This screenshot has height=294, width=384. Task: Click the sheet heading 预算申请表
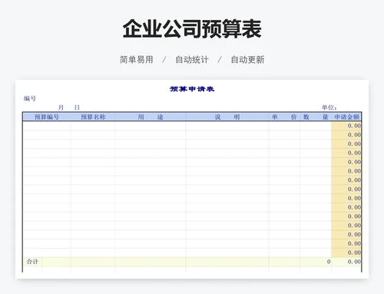tap(192, 89)
